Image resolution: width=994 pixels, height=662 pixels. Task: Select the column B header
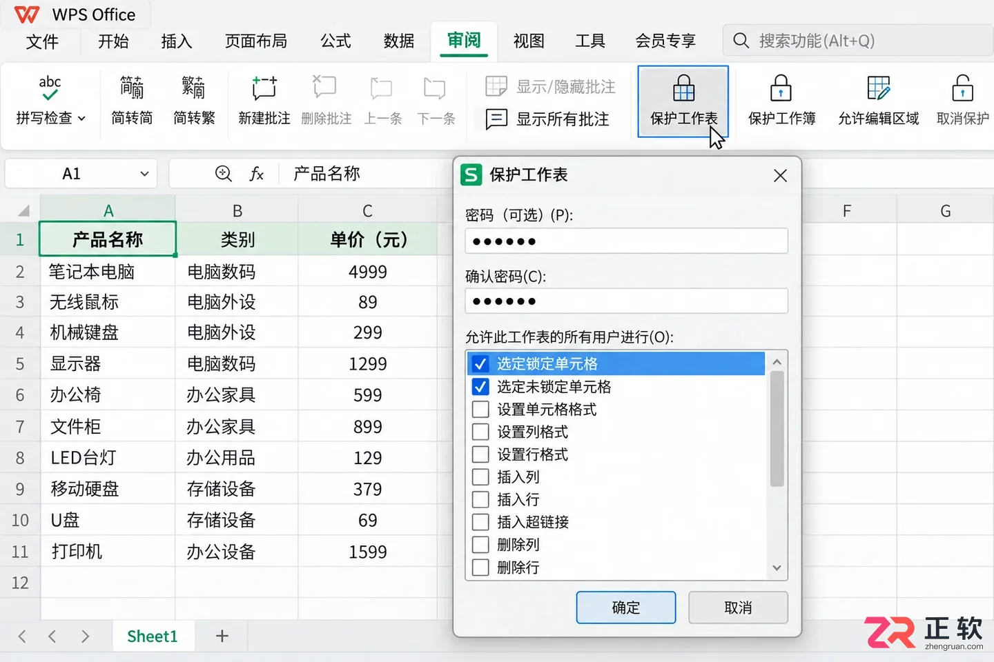point(237,210)
